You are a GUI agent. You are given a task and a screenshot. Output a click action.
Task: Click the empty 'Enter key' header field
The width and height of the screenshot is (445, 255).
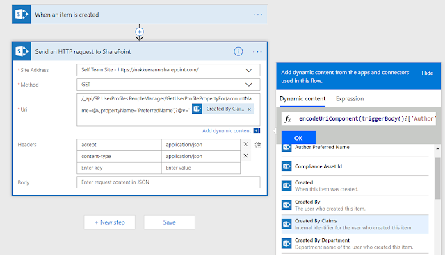point(119,168)
